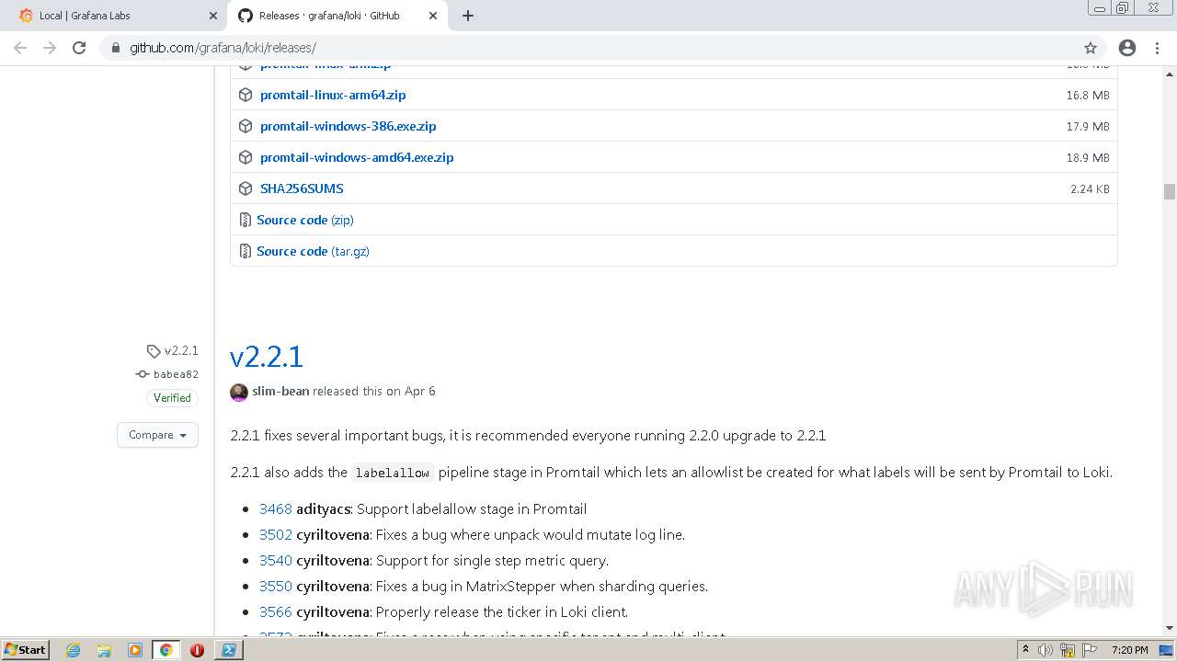
Task: Click the package icon beside promtail-linux-arm64.zip
Action: 246,95
